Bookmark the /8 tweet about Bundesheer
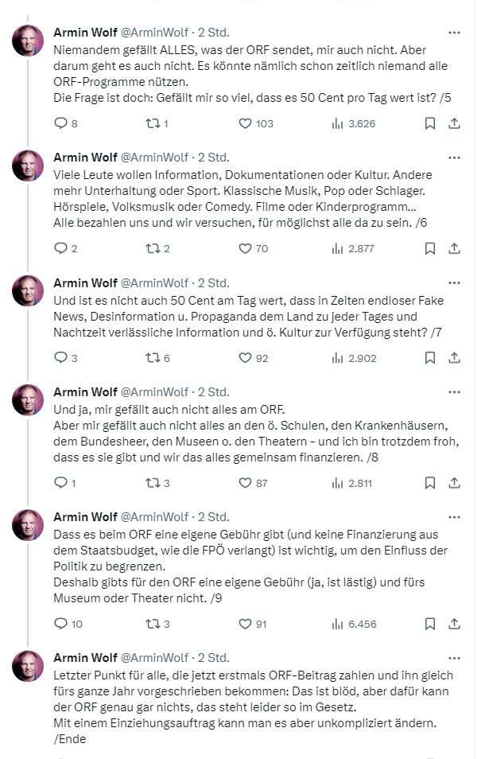The height and width of the screenshot is (759, 489). (x=429, y=483)
